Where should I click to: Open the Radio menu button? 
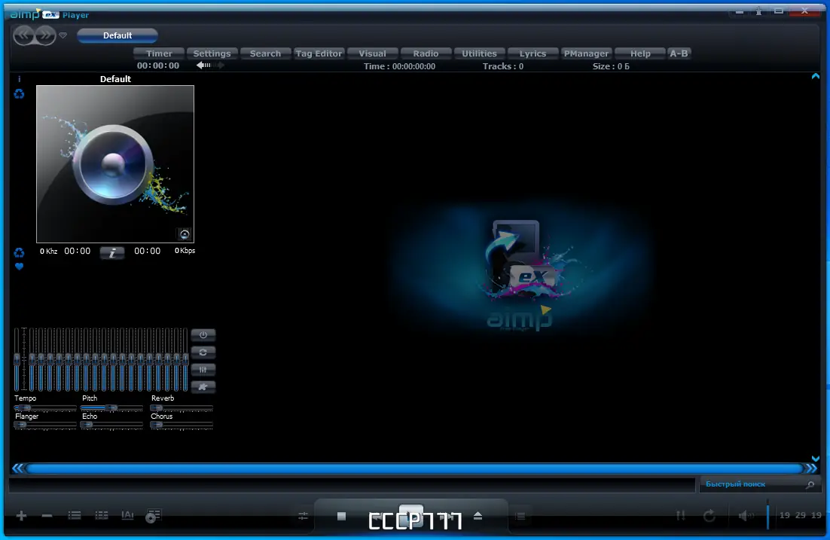tap(426, 53)
